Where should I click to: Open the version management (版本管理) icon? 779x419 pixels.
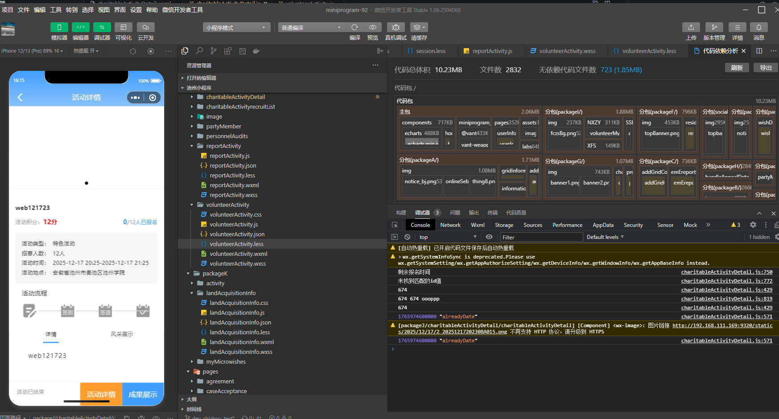(714, 28)
